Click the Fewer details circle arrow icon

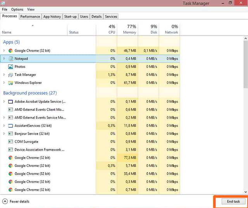tap(5, 201)
